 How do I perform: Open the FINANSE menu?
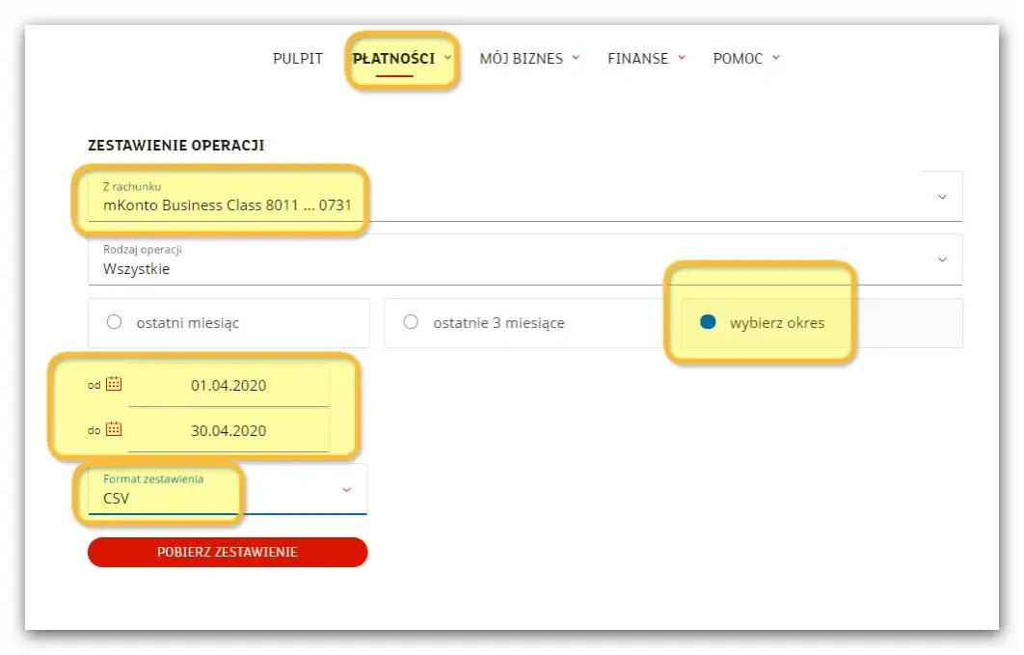coord(637,59)
